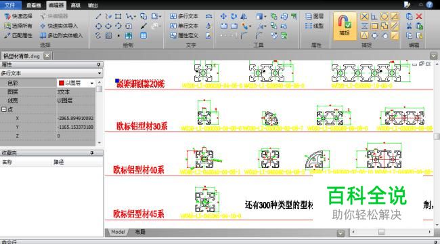Image resolution: width=440 pixels, height=244 pixels.
Task: Toggle the X-shaped intersection snap
Action: pyautogui.click(x=364, y=16)
